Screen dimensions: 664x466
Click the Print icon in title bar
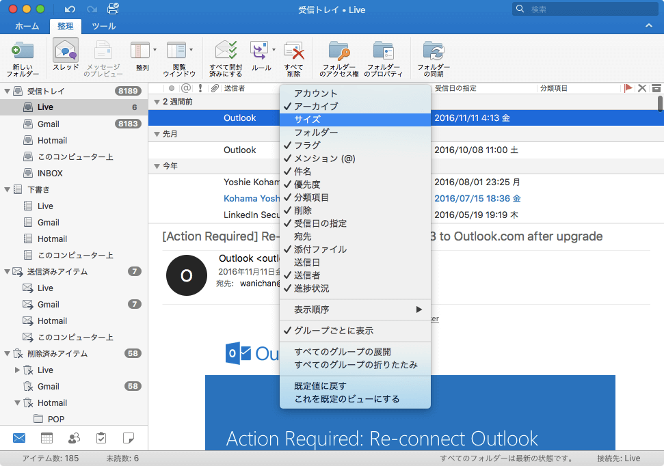pyautogui.click(x=113, y=9)
